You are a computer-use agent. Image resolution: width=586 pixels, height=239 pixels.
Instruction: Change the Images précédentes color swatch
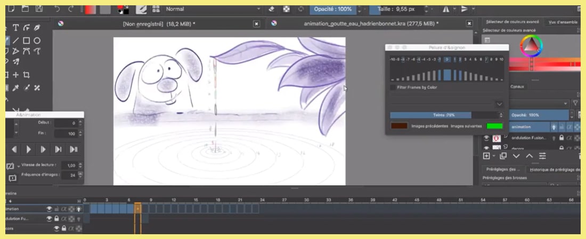399,126
